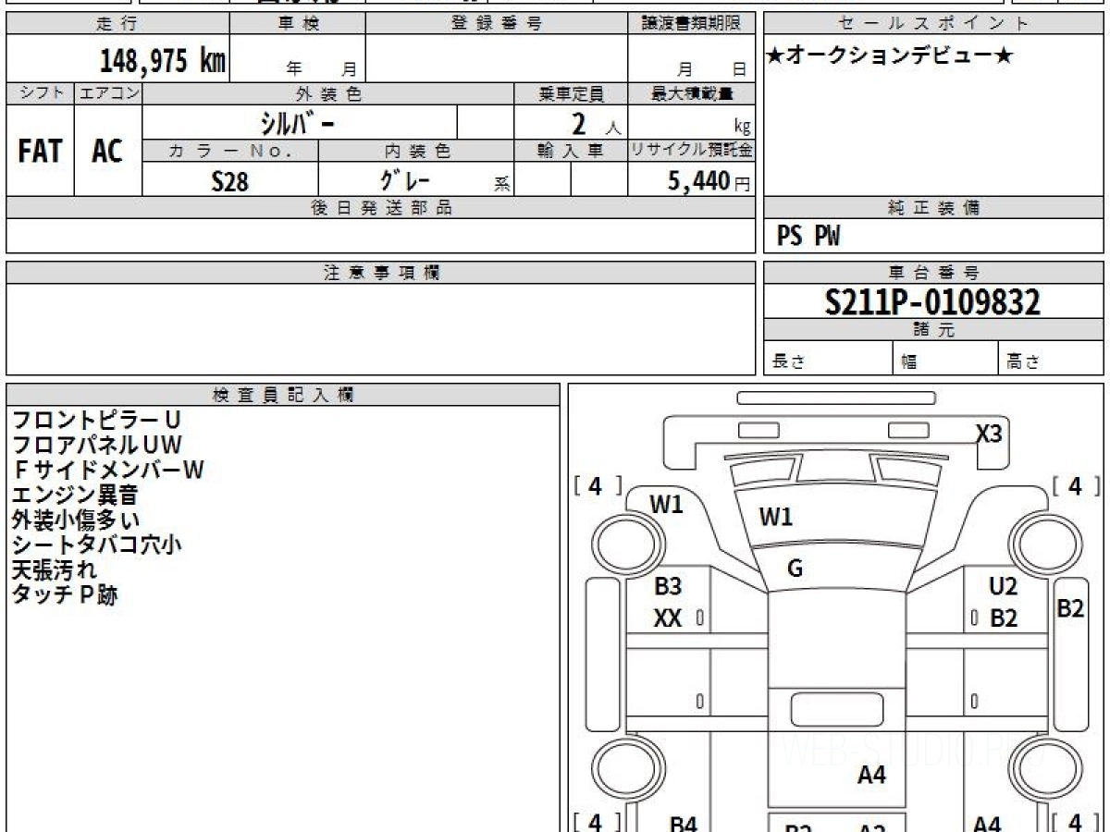Click the 長さ dimension label
Screen dimensions: 1110x832
[x=787, y=361]
